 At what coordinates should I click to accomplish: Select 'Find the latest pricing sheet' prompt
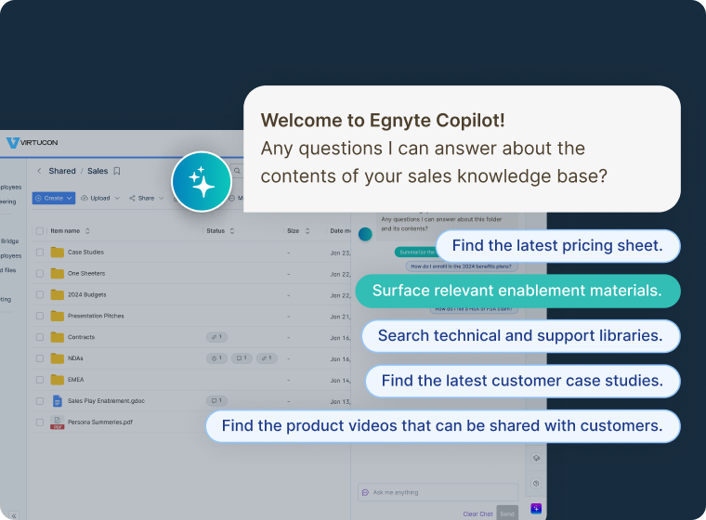pyautogui.click(x=558, y=246)
